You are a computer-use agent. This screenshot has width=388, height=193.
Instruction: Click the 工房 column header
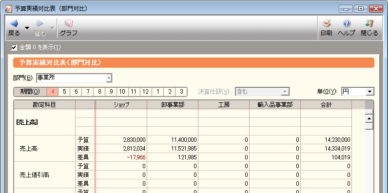tap(224, 105)
